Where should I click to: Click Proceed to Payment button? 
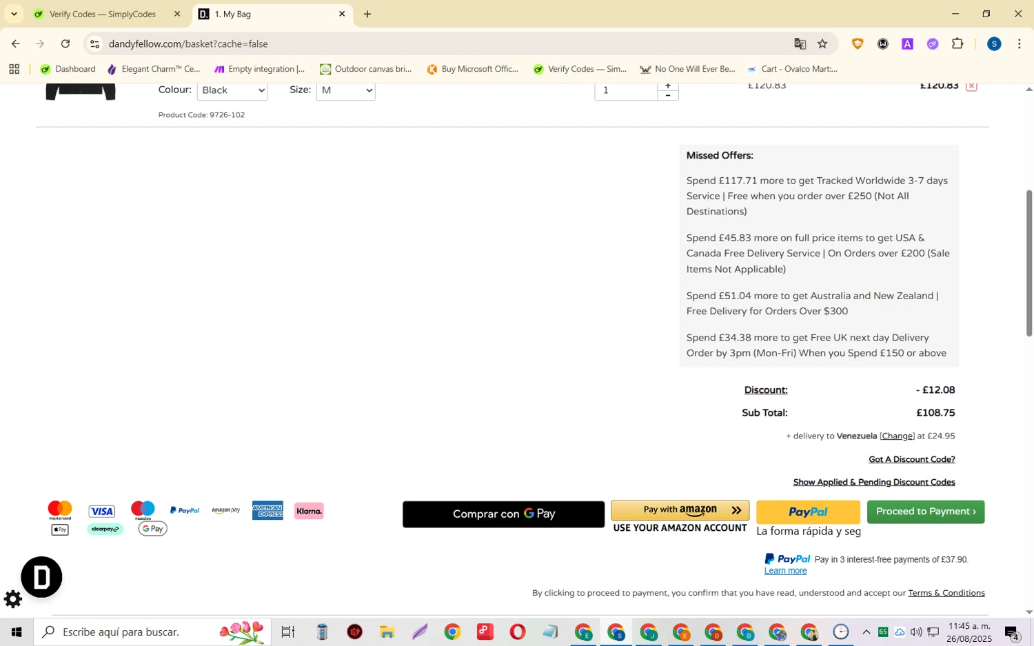pos(926,512)
